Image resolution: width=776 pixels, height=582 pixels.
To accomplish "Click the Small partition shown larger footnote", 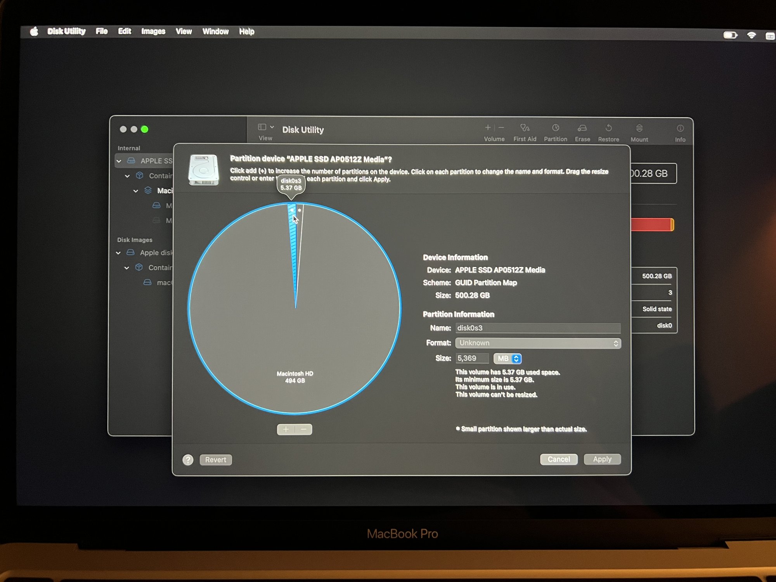I will pos(521,429).
